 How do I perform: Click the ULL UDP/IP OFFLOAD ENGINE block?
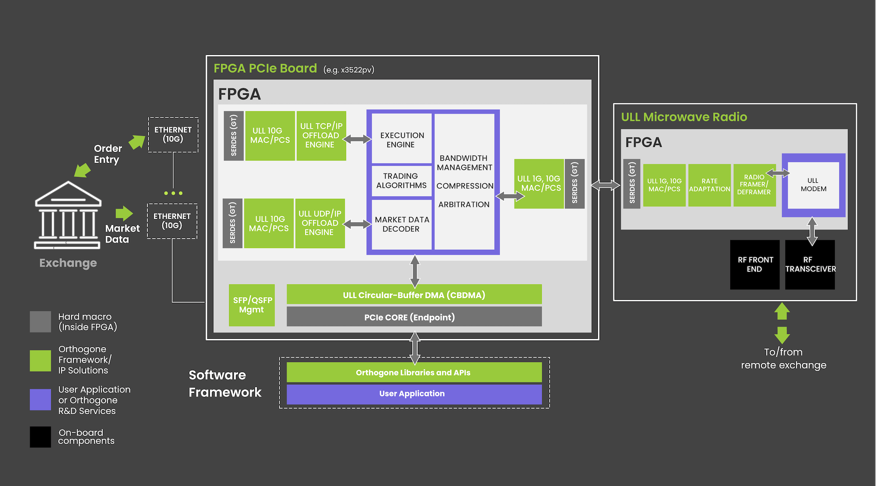320,223
